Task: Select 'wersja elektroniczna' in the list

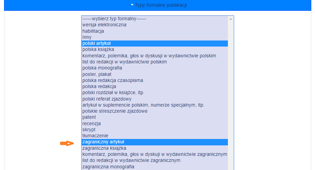Action: coord(104,25)
